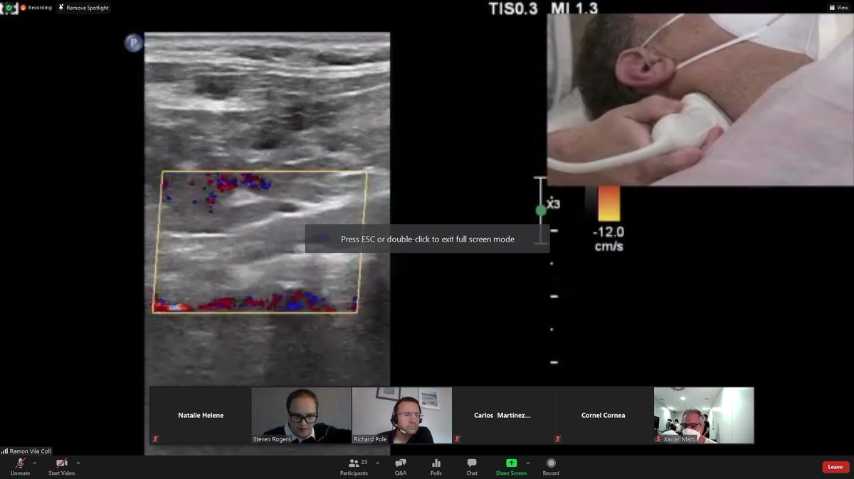Image resolution: width=854 pixels, height=479 pixels.
Task: Click the blue P icon on the ultrasound
Action: [133, 43]
